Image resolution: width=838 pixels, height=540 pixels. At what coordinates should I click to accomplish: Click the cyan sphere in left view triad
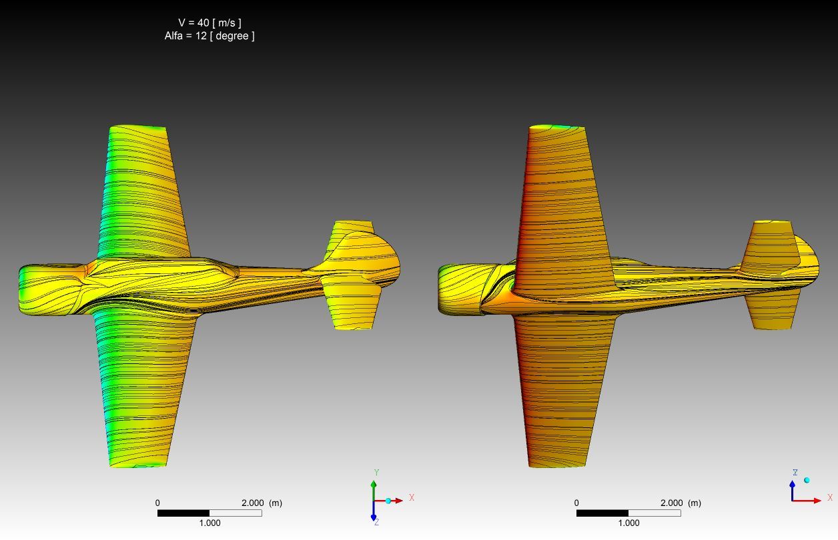pyautogui.click(x=388, y=501)
